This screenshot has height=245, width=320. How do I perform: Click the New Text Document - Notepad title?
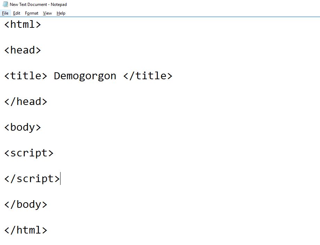click(38, 5)
